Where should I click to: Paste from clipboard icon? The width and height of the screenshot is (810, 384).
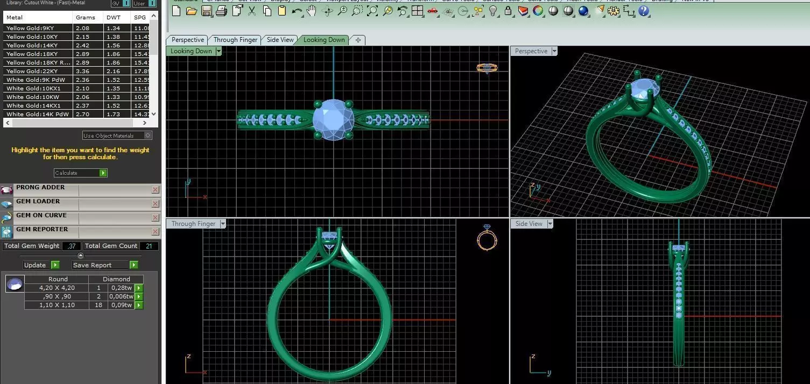tap(281, 11)
